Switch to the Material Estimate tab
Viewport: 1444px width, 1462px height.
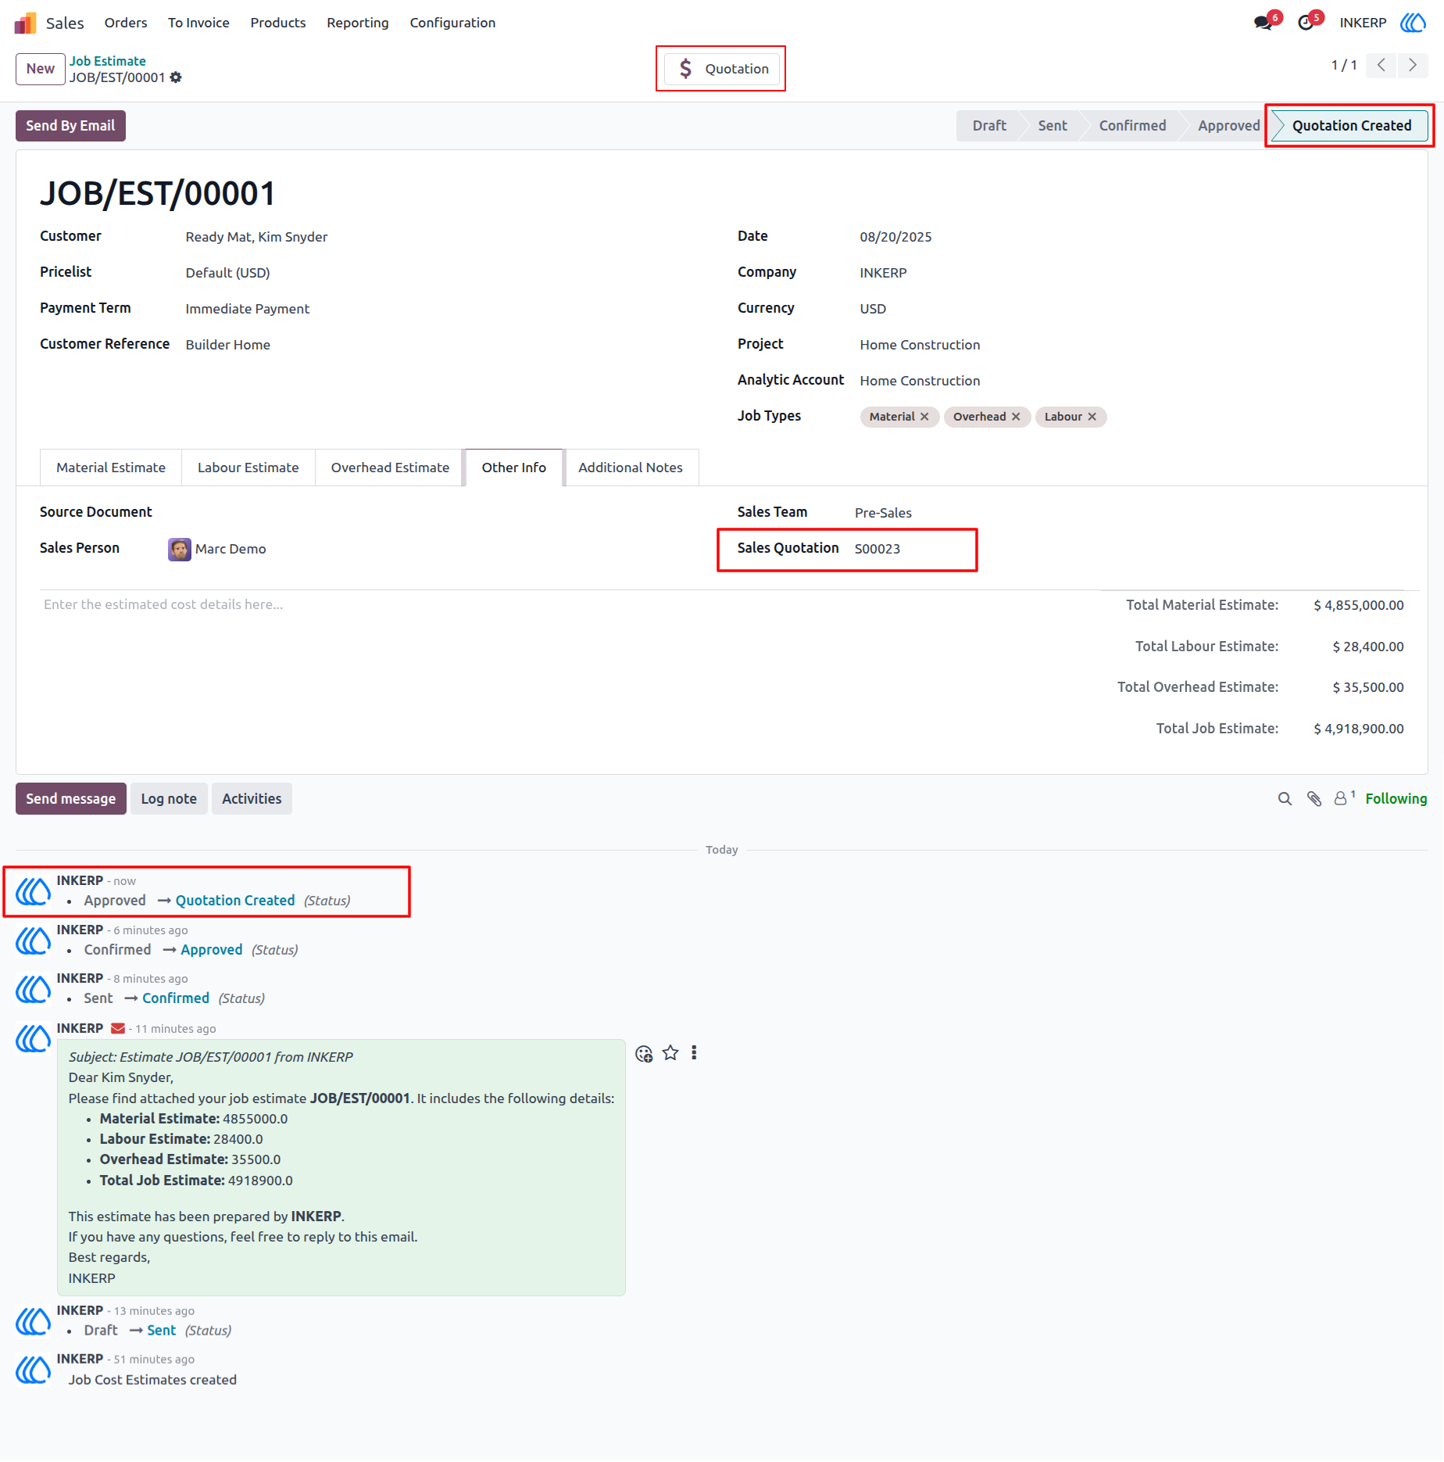point(111,468)
